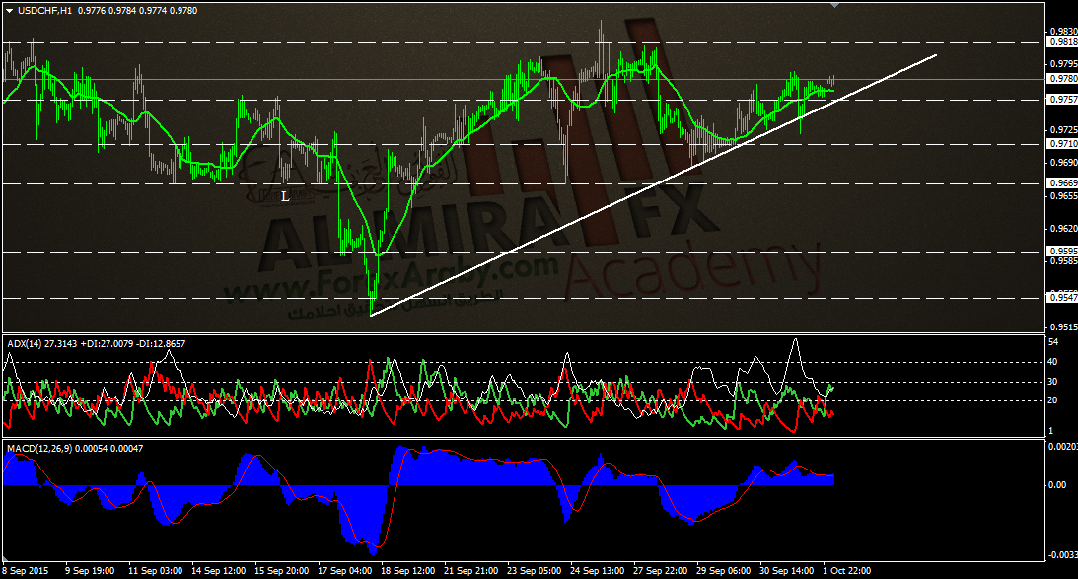Click the 24 Sep 13:00 time label
The height and width of the screenshot is (579, 1078).
598,571
